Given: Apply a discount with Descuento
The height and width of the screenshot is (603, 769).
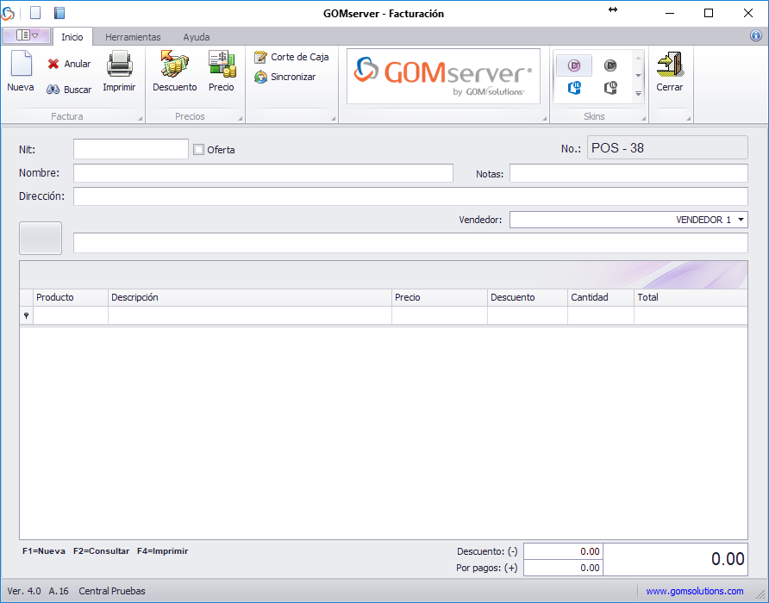Looking at the screenshot, I should 174,71.
